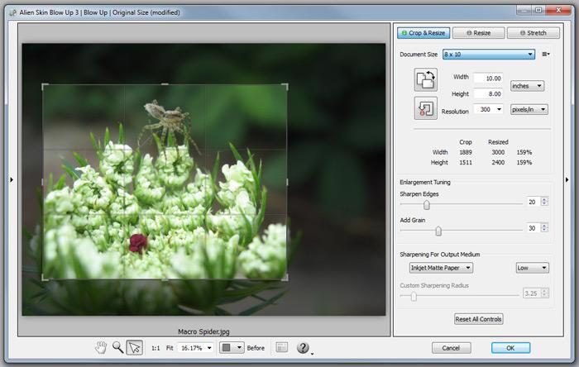The height and width of the screenshot is (367, 579).
Task: Click the OK button
Action: (x=510, y=348)
